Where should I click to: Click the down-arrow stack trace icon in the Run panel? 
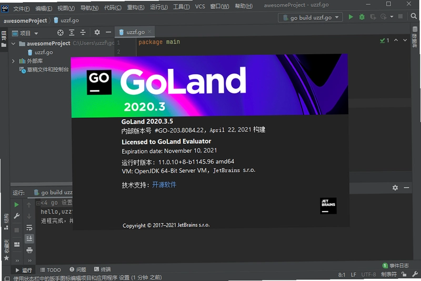click(29, 216)
